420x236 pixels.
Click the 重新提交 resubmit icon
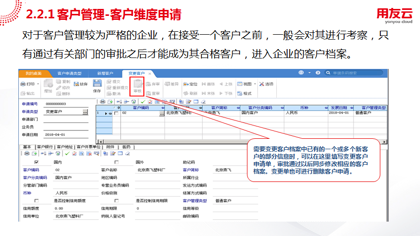pos(109,88)
